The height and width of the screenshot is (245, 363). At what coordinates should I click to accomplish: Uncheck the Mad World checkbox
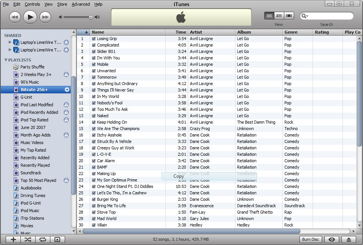point(94,219)
